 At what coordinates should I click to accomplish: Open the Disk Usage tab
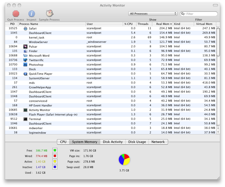click(x=137, y=142)
